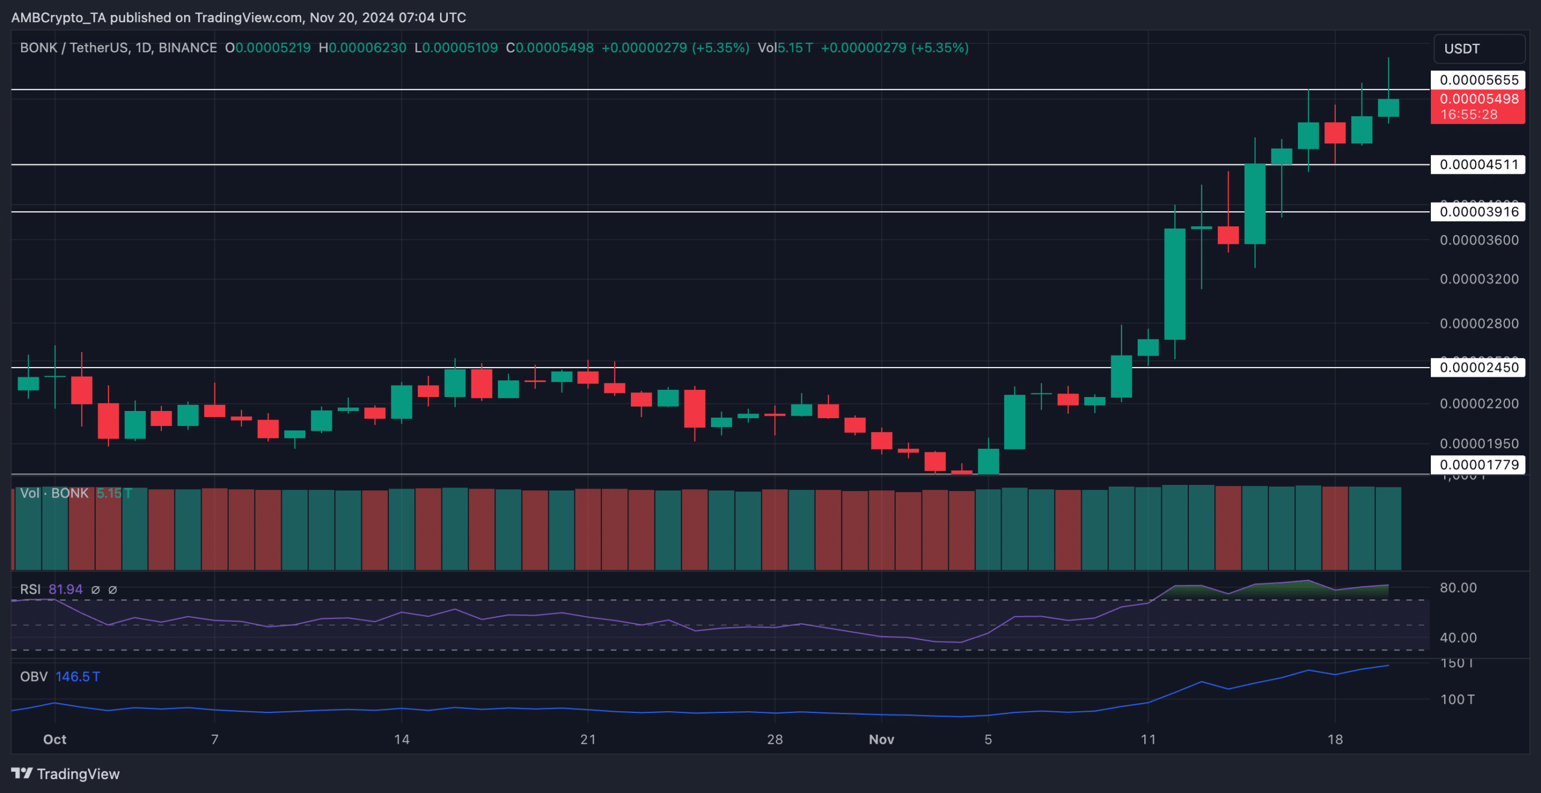Click the 0.00003916 price level label
The width and height of the screenshot is (1541, 793).
click(1478, 211)
